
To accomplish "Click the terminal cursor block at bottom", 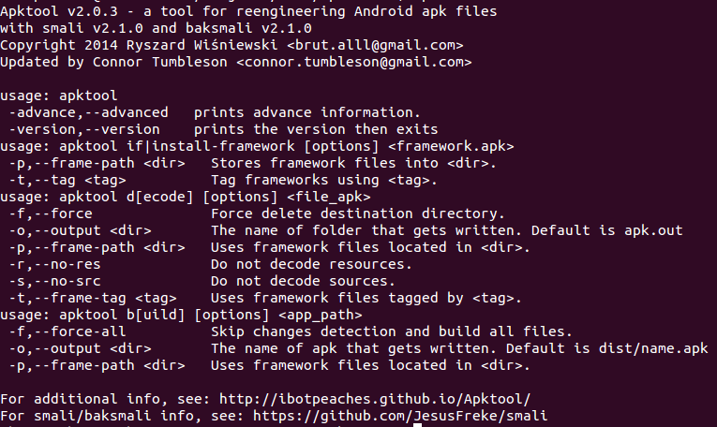I will (417, 425).
